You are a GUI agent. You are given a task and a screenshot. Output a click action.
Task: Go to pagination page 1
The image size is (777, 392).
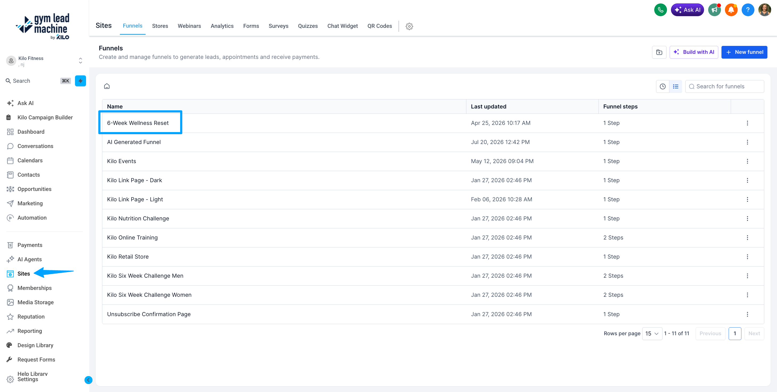[x=735, y=334]
